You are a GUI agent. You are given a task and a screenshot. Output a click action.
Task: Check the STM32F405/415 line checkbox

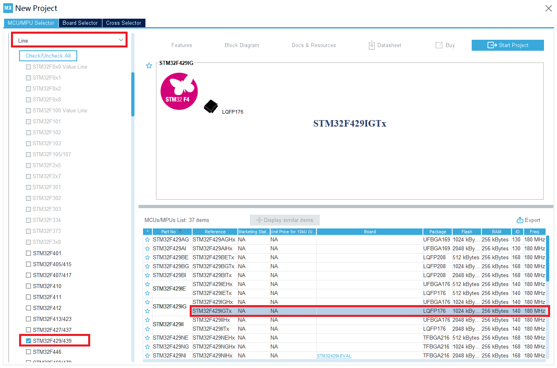coord(28,264)
